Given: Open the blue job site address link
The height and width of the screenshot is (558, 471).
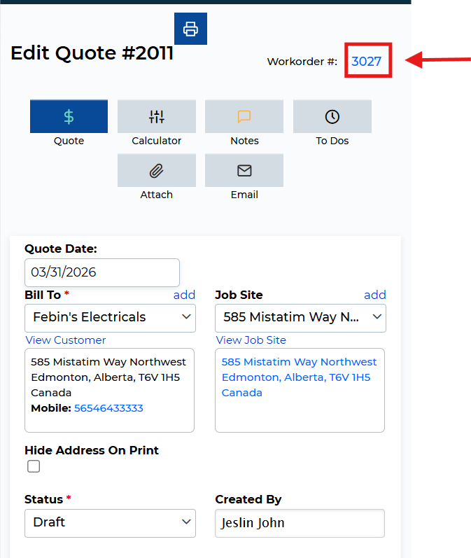Looking at the screenshot, I should 299,377.
